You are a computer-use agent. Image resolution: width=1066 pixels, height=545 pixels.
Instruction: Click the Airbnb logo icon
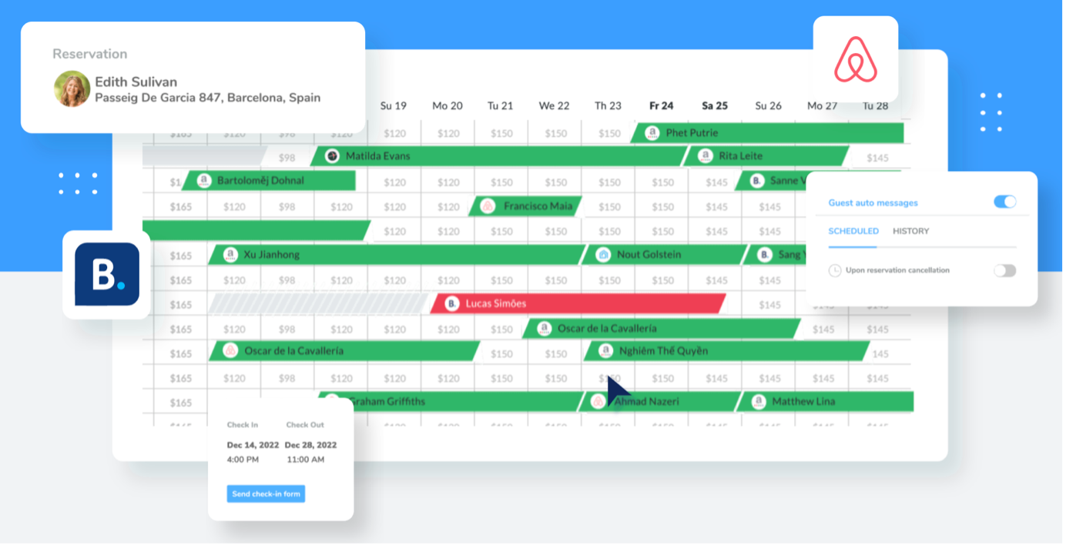(855, 59)
